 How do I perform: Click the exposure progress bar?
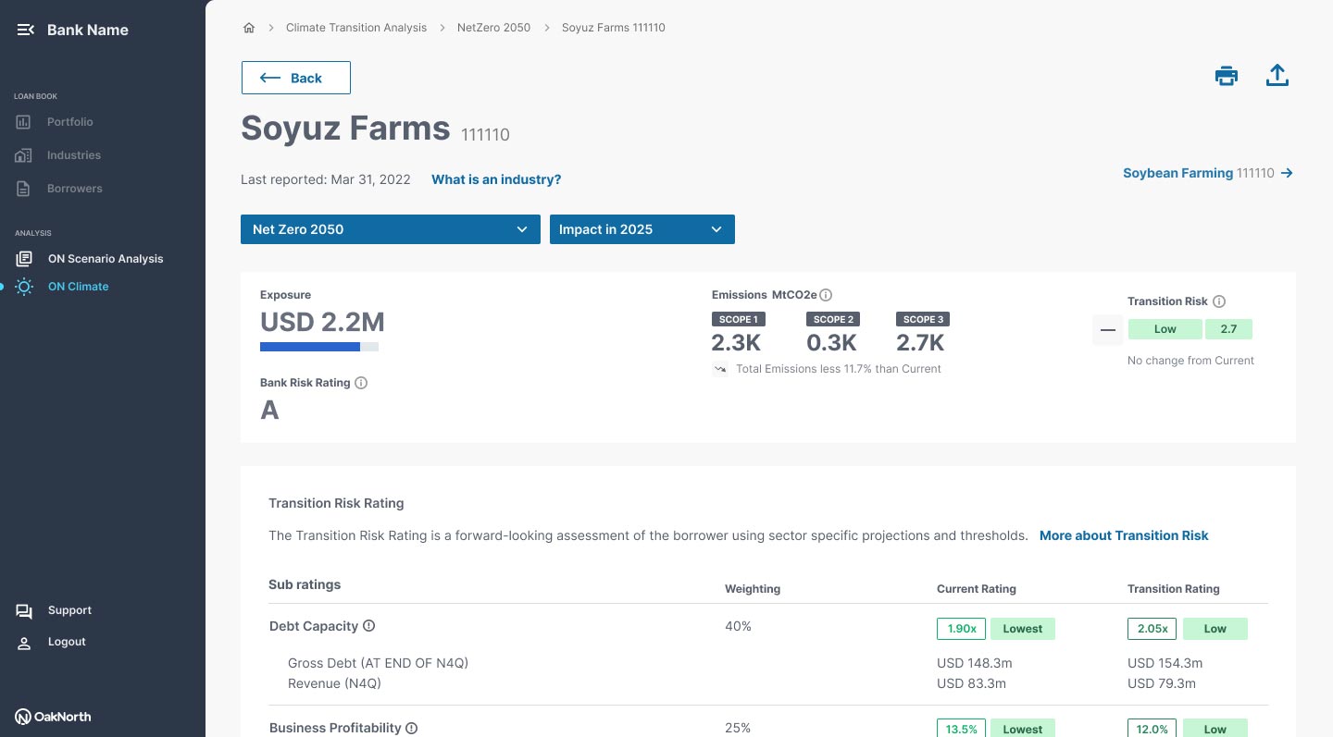point(319,347)
